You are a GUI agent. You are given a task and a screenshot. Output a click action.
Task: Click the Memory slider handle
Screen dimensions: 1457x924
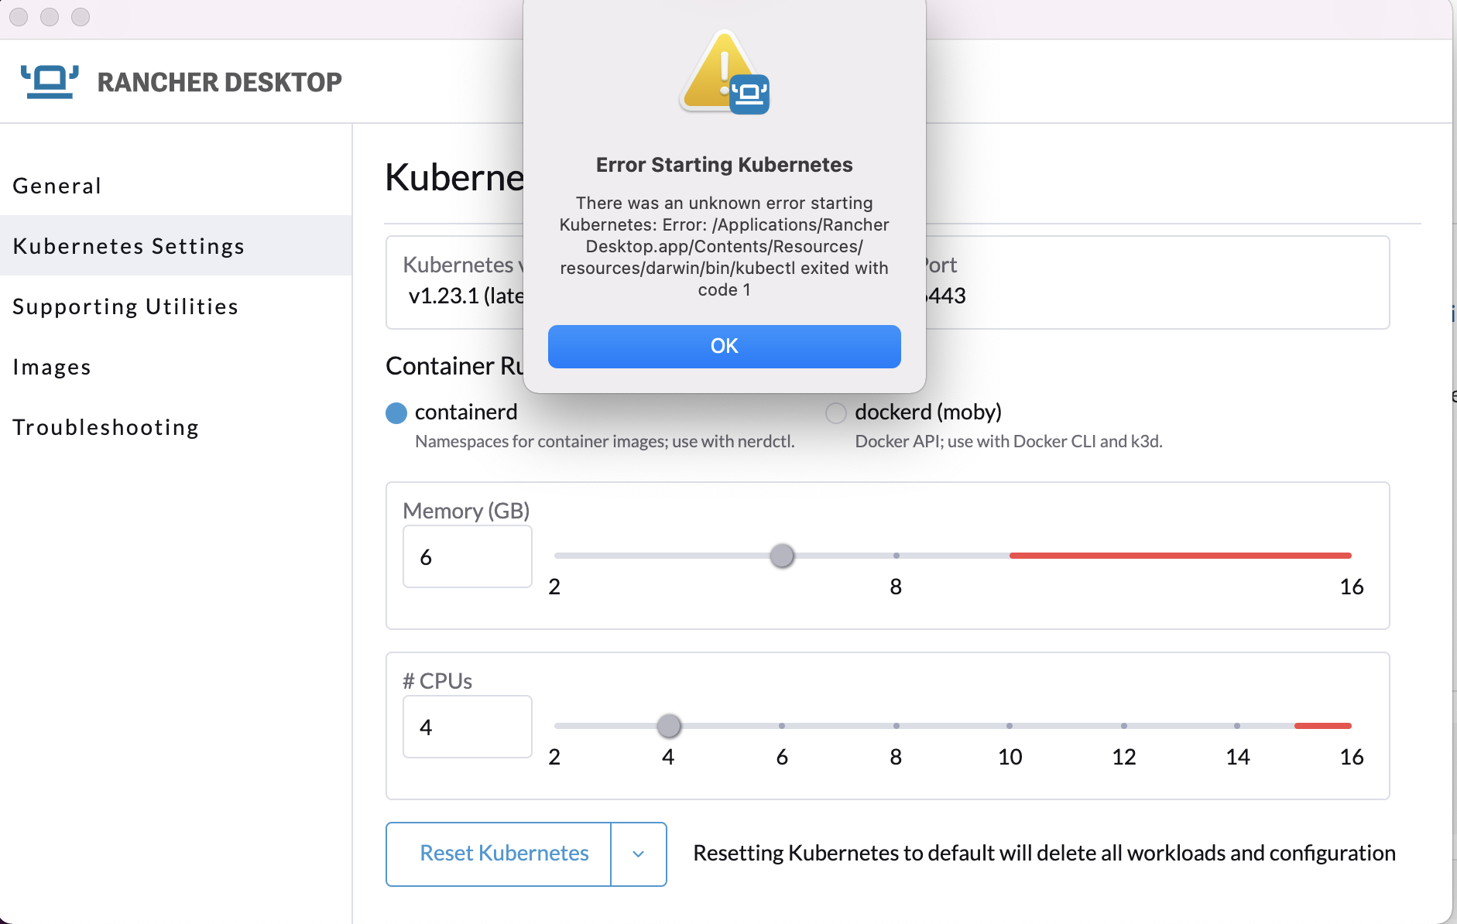782,556
